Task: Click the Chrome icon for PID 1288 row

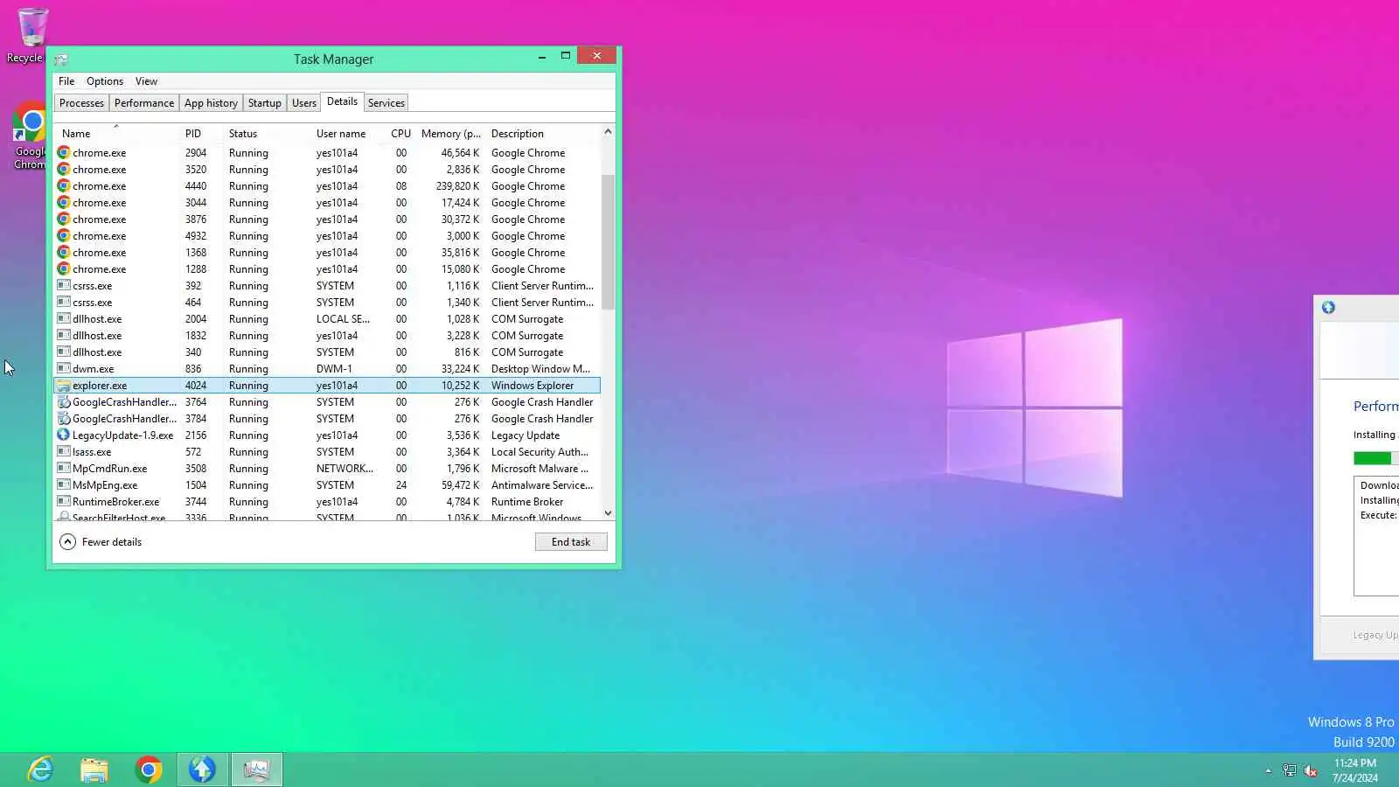Action: (x=64, y=269)
